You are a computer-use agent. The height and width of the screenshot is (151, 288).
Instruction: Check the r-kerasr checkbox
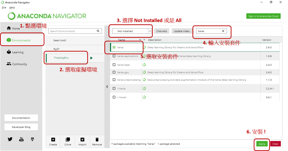[x=114, y=97]
